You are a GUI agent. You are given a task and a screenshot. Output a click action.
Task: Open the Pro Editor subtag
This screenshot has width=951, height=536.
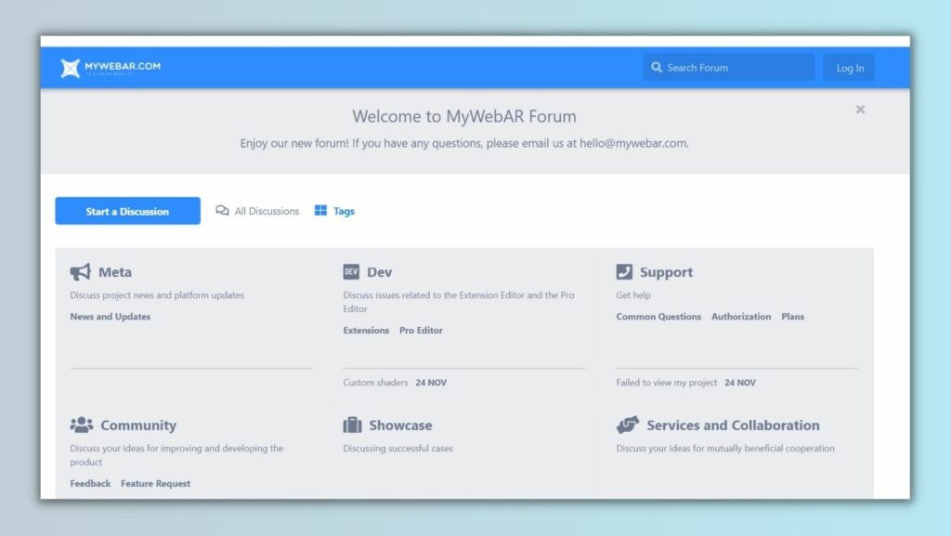421,331
